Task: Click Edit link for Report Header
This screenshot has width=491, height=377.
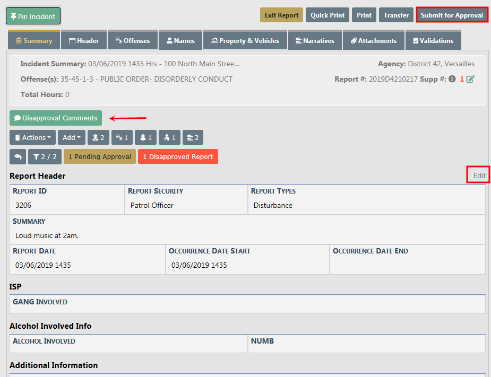Action: [x=479, y=175]
